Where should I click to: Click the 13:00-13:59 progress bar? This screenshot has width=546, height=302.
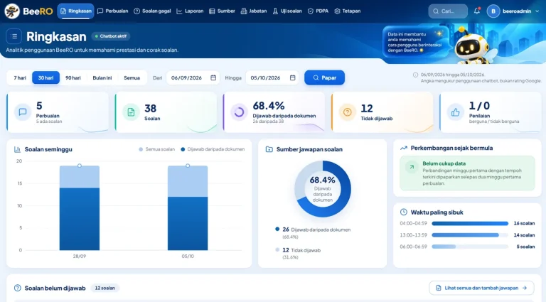(470, 235)
